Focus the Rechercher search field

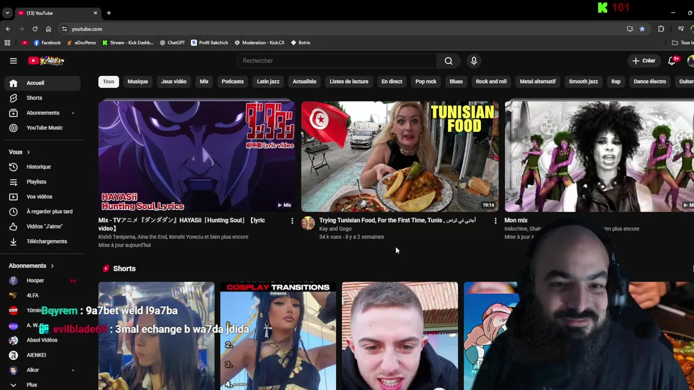point(337,61)
